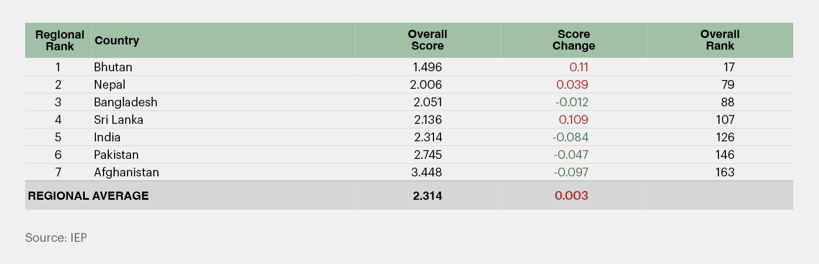Image resolution: width=819 pixels, height=264 pixels.
Task: Click the Overall Score column header
Action: 427,40
